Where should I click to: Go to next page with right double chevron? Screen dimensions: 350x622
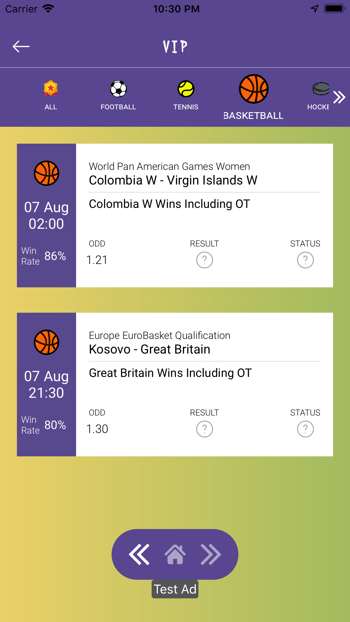click(x=211, y=554)
